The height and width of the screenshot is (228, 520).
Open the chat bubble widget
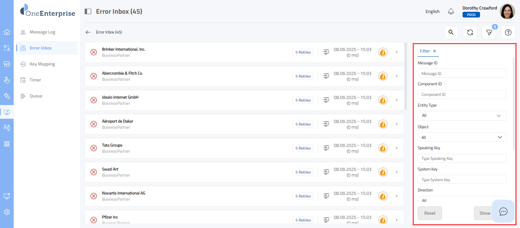(503, 211)
